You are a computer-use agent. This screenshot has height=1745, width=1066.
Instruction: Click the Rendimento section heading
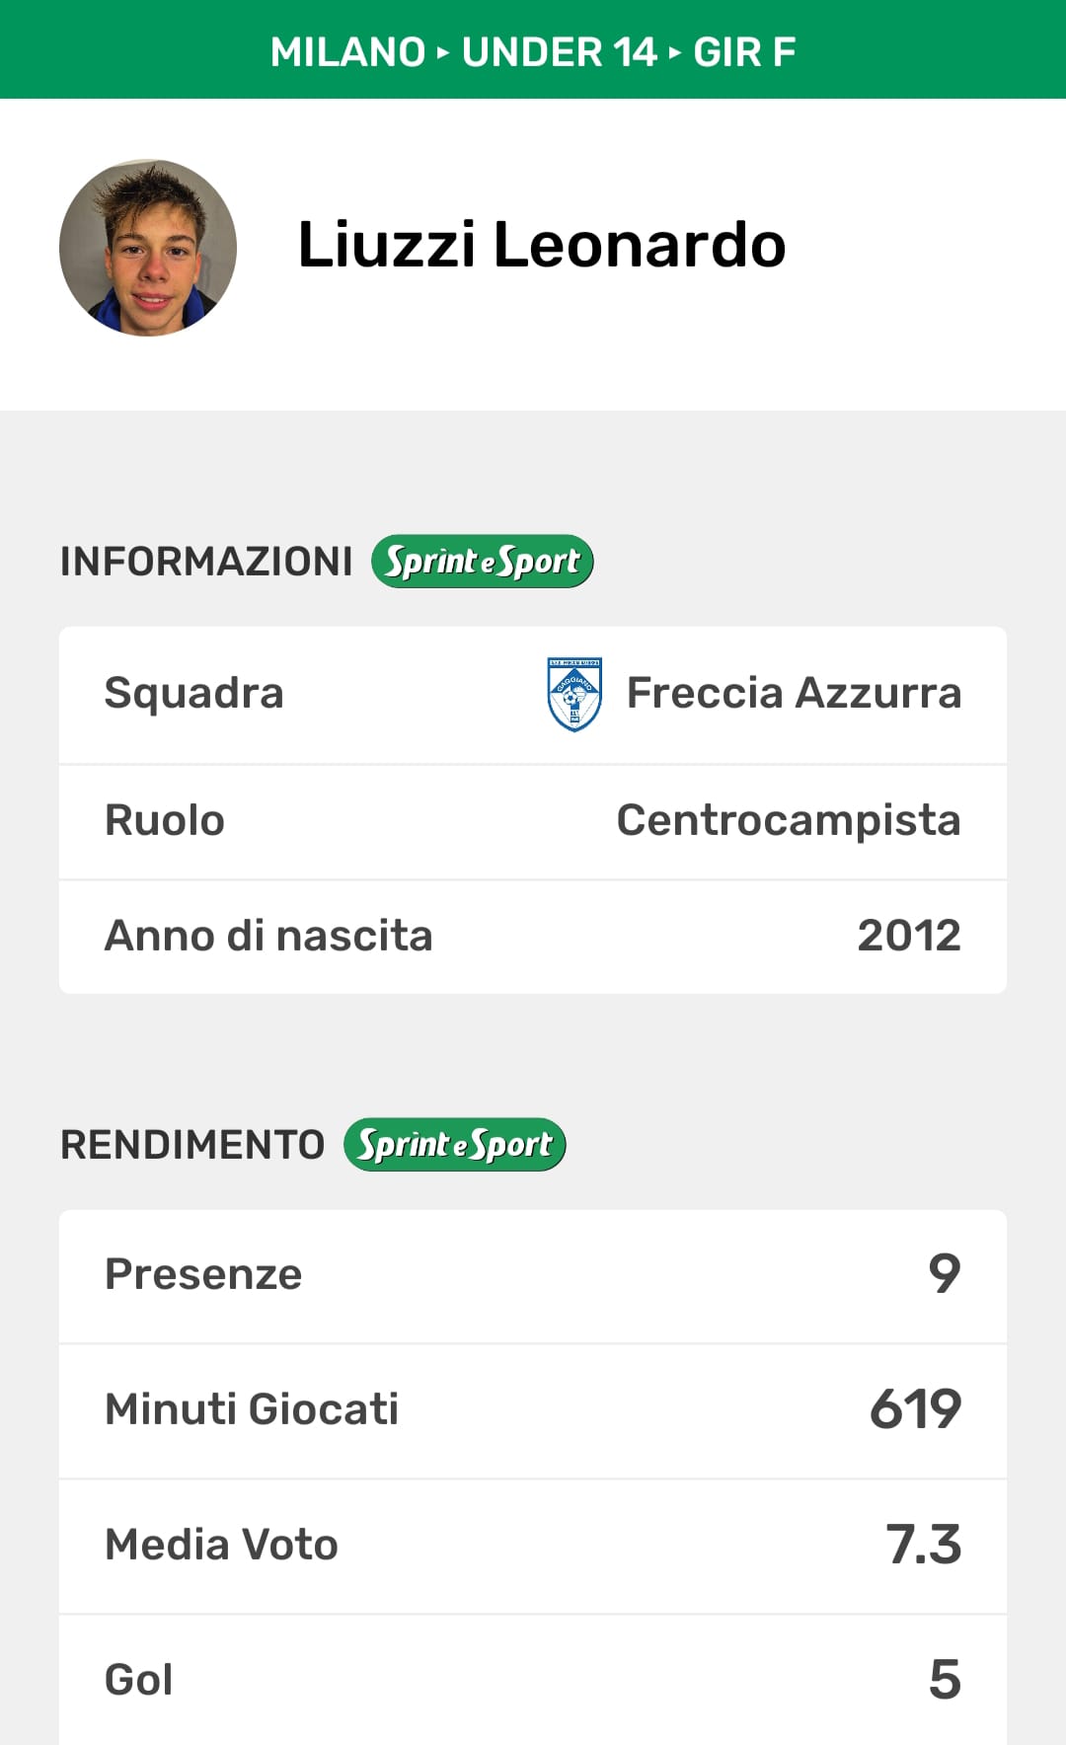192,1145
